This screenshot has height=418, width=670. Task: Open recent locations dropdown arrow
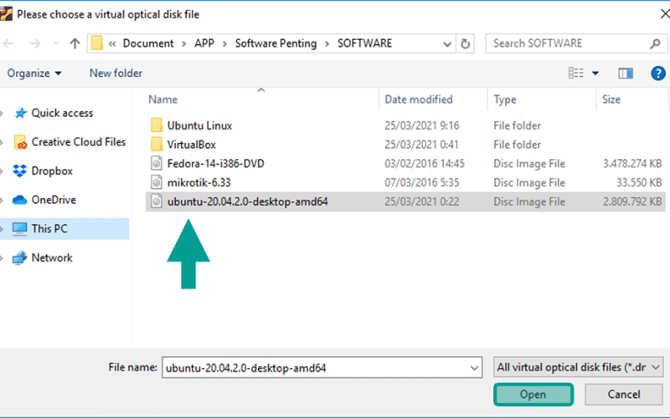(56, 43)
